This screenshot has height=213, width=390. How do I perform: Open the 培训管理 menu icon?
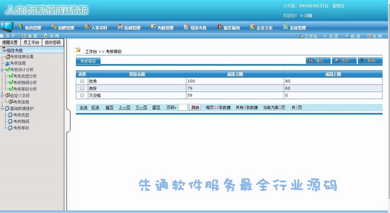[120, 26]
